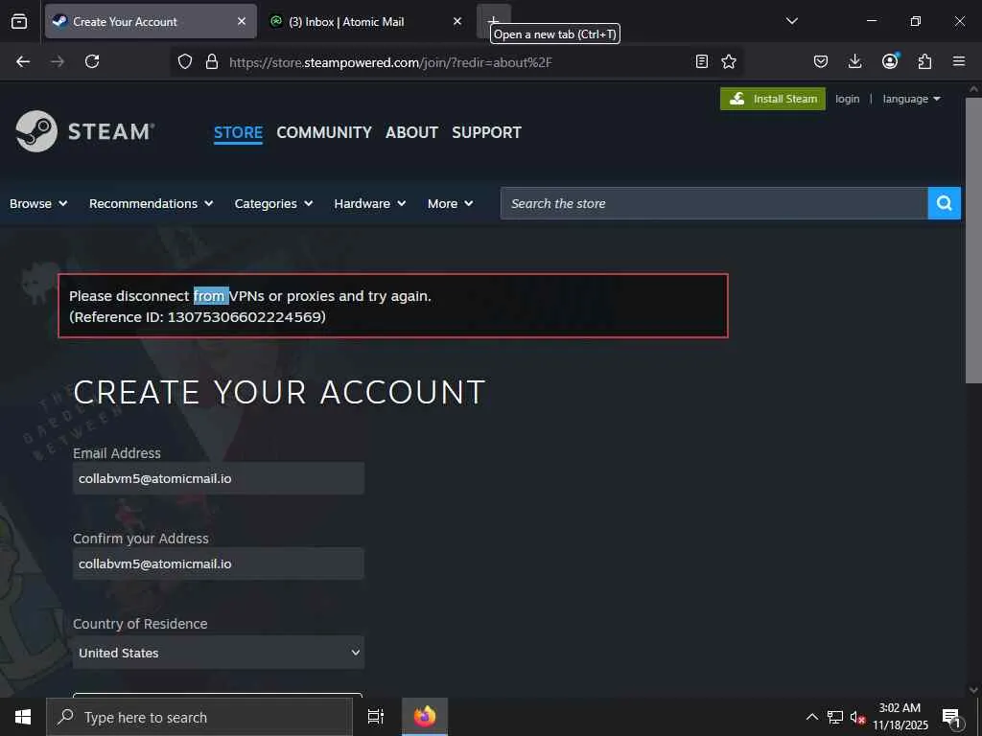Click the Confirm your Address field
This screenshot has width=982, height=736.
coord(219,563)
